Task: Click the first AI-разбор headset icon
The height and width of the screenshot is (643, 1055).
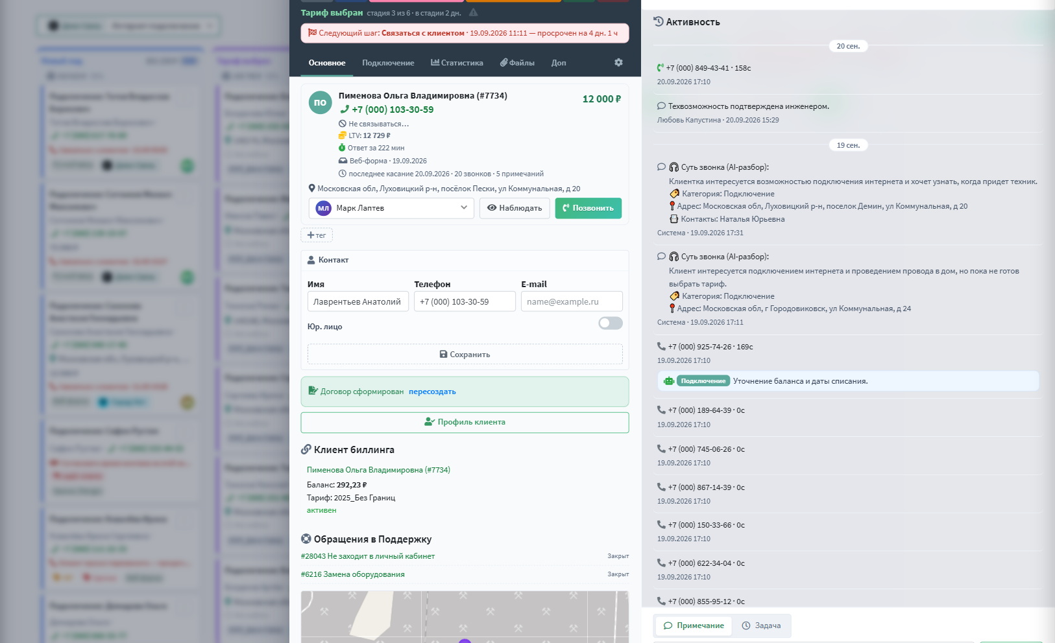Action: (x=674, y=167)
